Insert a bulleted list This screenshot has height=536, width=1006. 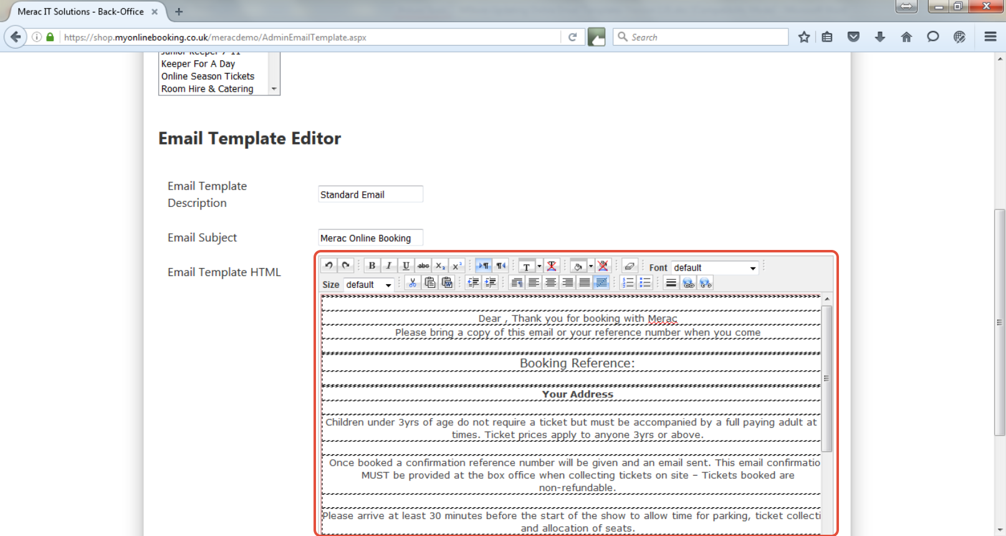644,283
